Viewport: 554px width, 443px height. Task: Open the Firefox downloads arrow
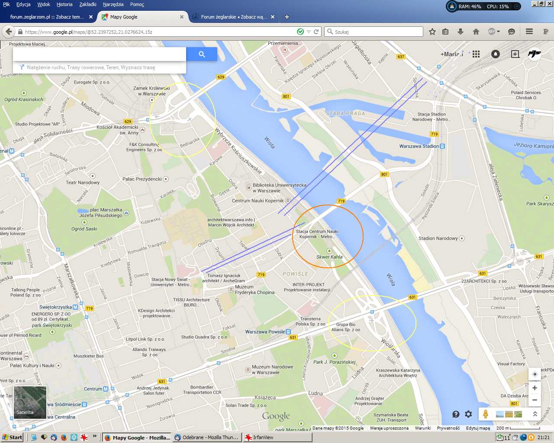click(x=461, y=32)
